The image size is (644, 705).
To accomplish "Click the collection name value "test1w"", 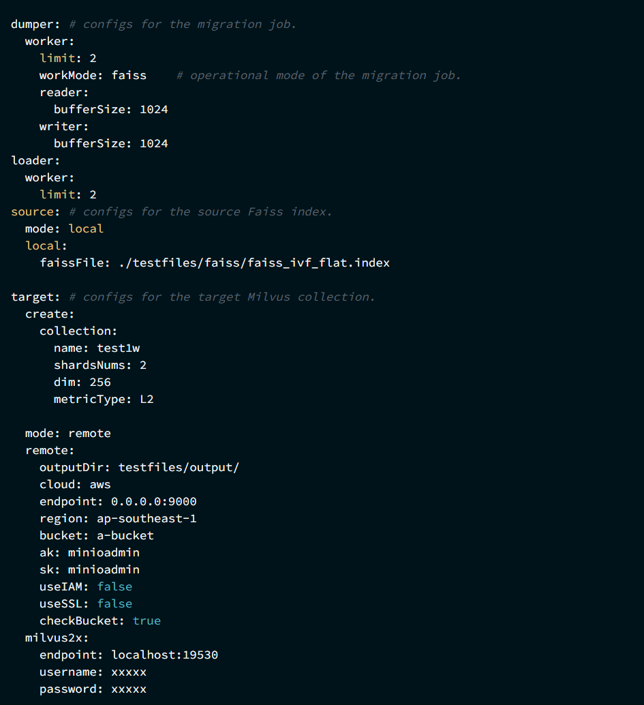I will [x=118, y=348].
